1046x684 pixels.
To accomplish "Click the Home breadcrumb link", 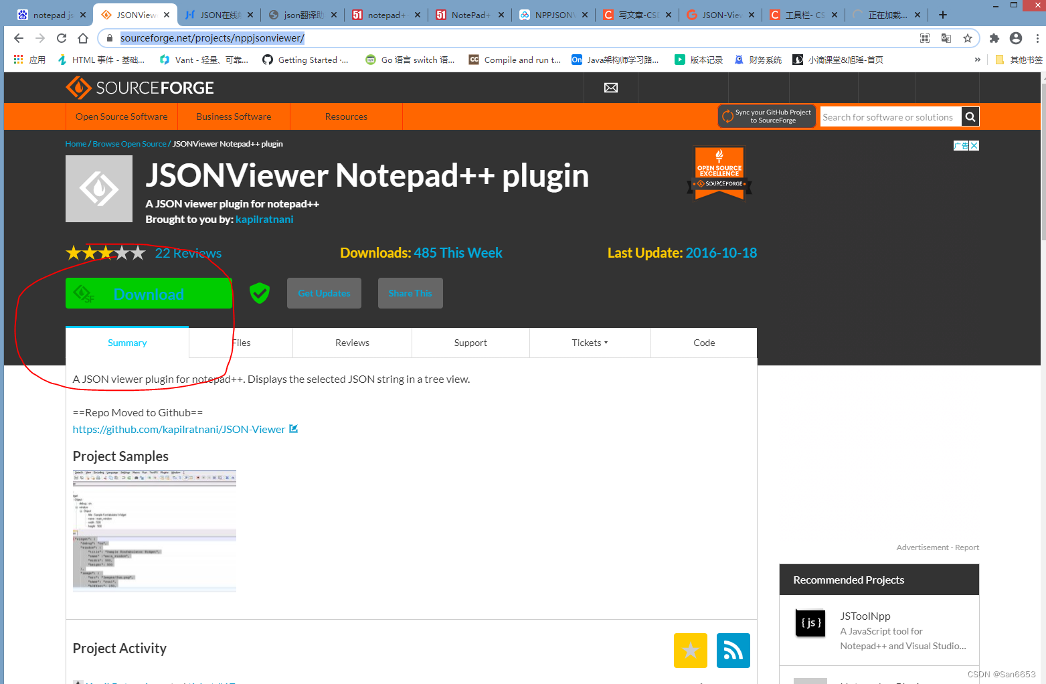I will tap(76, 144).
